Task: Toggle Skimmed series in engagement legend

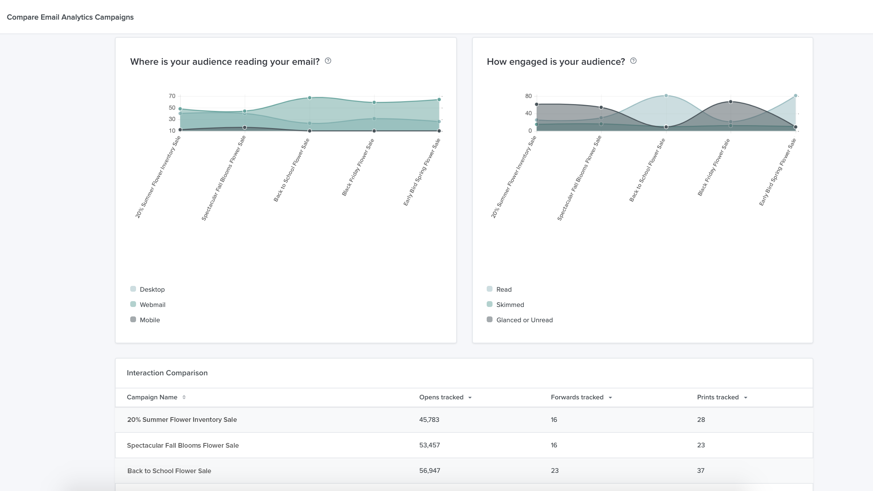Action: click(x=505, y=304)
